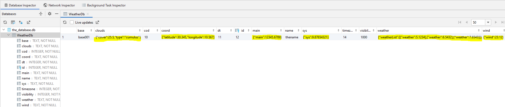Screen dimensions: 505x107
Task: Click the name cell 'thename'
Action: [293, 37]
